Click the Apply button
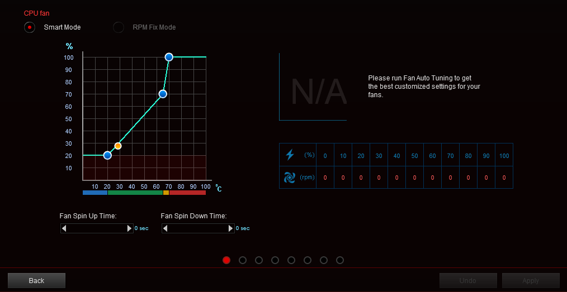This screenshot has height=292, width=567. click(531, 280)
